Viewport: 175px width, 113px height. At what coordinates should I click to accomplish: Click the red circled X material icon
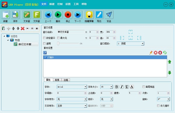[155, 53]
